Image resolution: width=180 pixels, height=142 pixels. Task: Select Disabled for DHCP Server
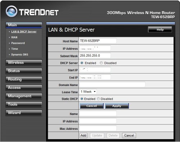(x=101, y=63)
